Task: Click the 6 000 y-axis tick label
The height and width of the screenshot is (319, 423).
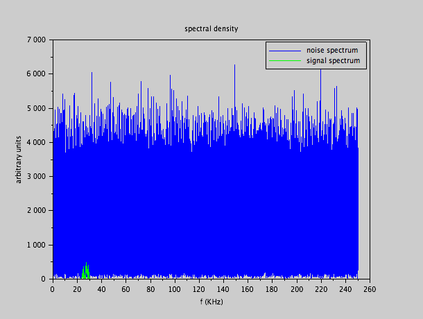Action: point(35,74)
